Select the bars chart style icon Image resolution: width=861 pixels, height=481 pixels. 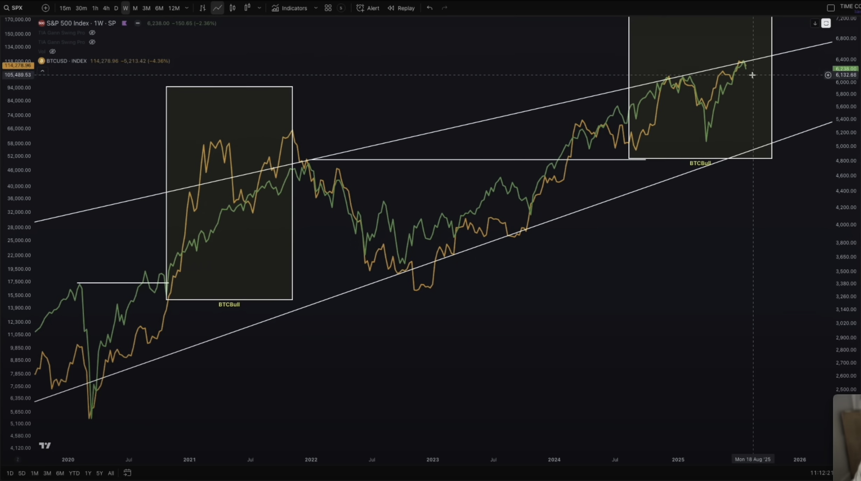pyautogui.click(x=202, y=8)
